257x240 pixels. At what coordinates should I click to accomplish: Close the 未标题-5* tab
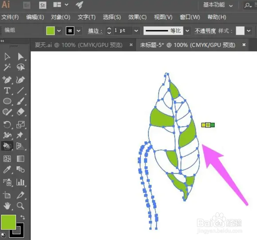pos(244,44)
